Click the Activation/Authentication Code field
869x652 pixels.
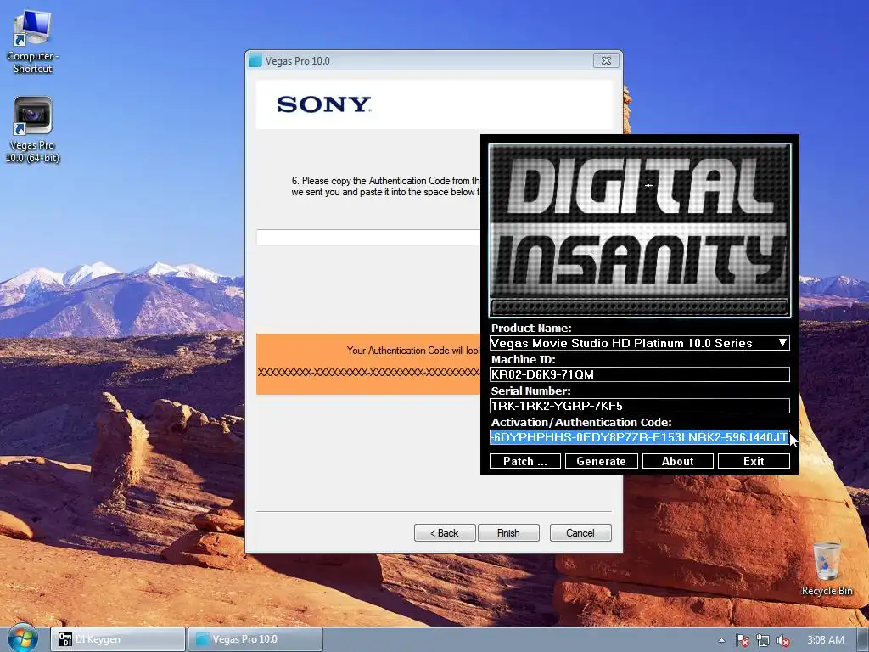coord(640,437)
